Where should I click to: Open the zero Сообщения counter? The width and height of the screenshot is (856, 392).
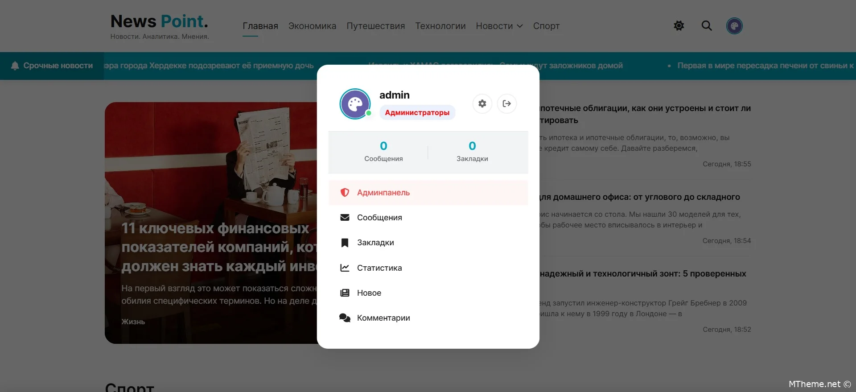(383, 152)
